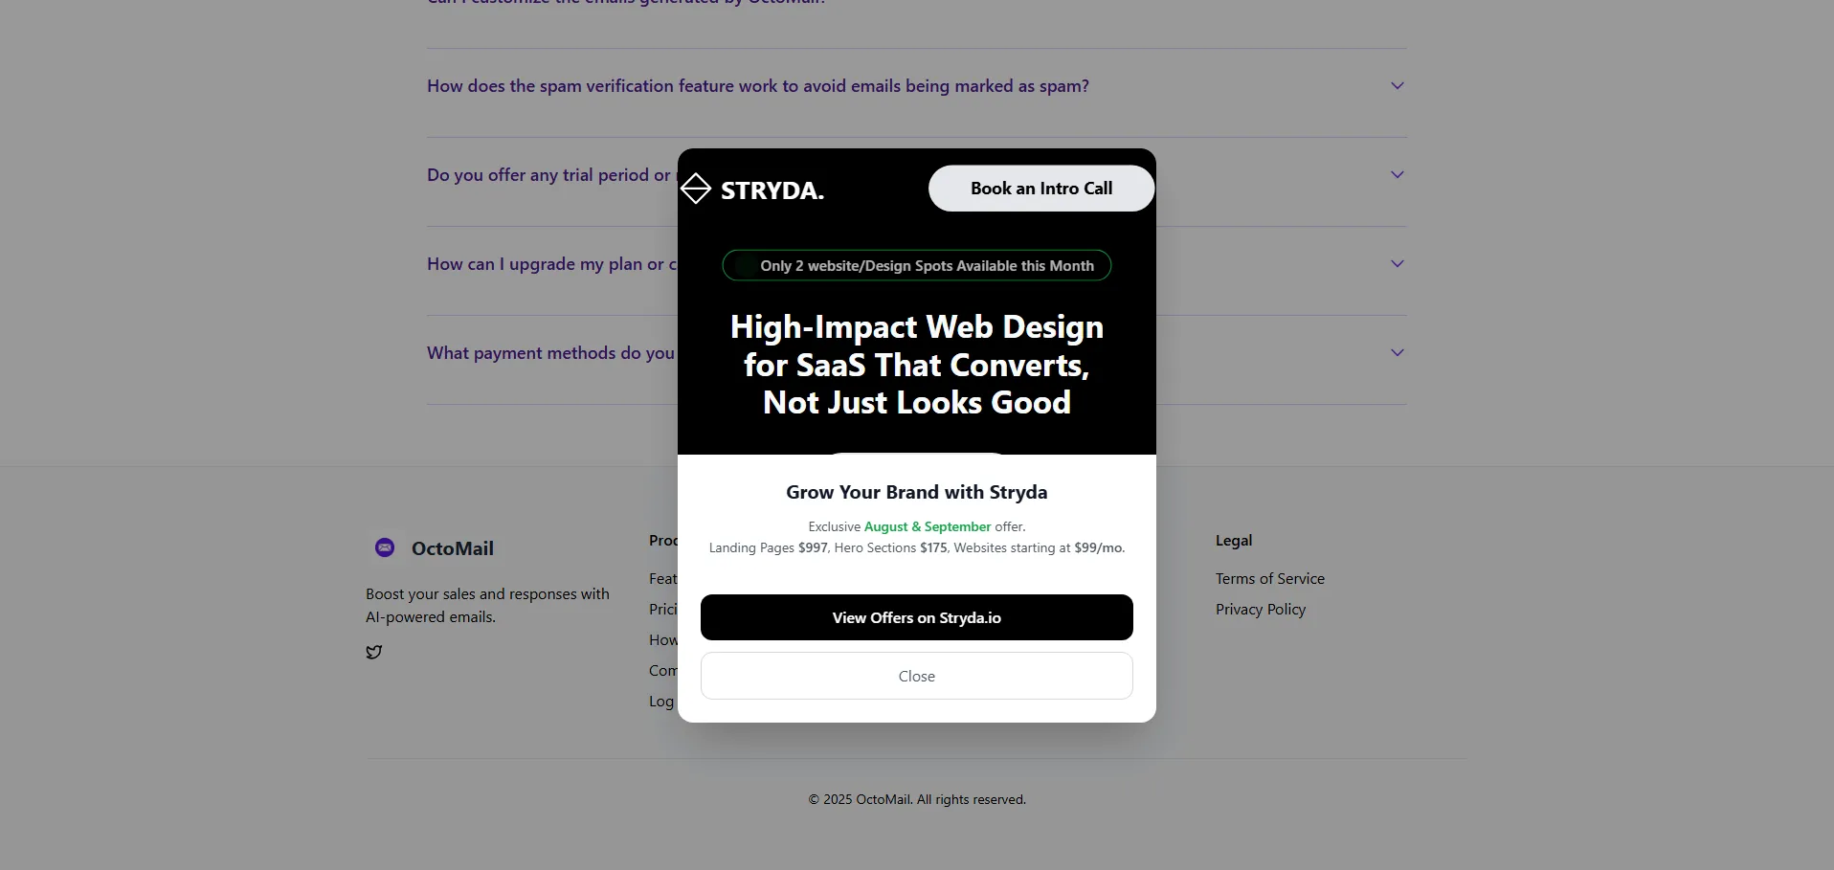Select the 'Do you offer any trial period' question
Image resolution: width=1834 pixels, height=870 pixels.
pos(548,175)
